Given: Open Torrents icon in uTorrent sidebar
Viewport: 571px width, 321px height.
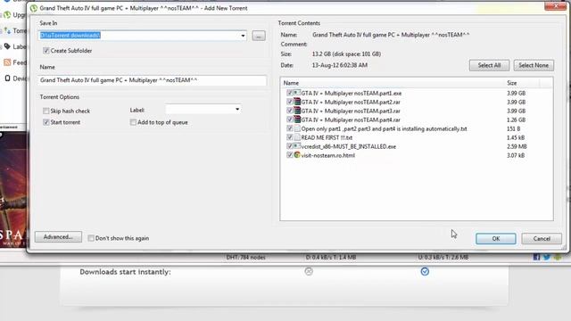Looking at the screenshot, I should [x=7, y=30].
